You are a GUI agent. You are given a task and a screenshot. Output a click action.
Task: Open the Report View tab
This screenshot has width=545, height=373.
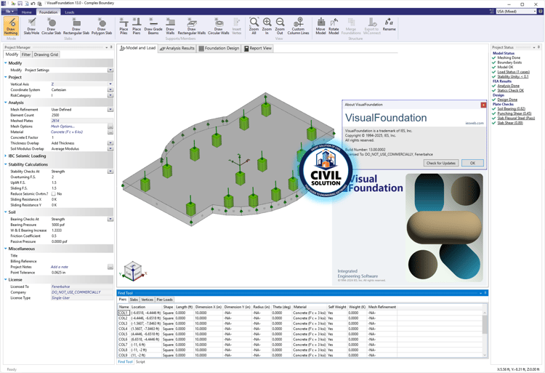[257, 48]
